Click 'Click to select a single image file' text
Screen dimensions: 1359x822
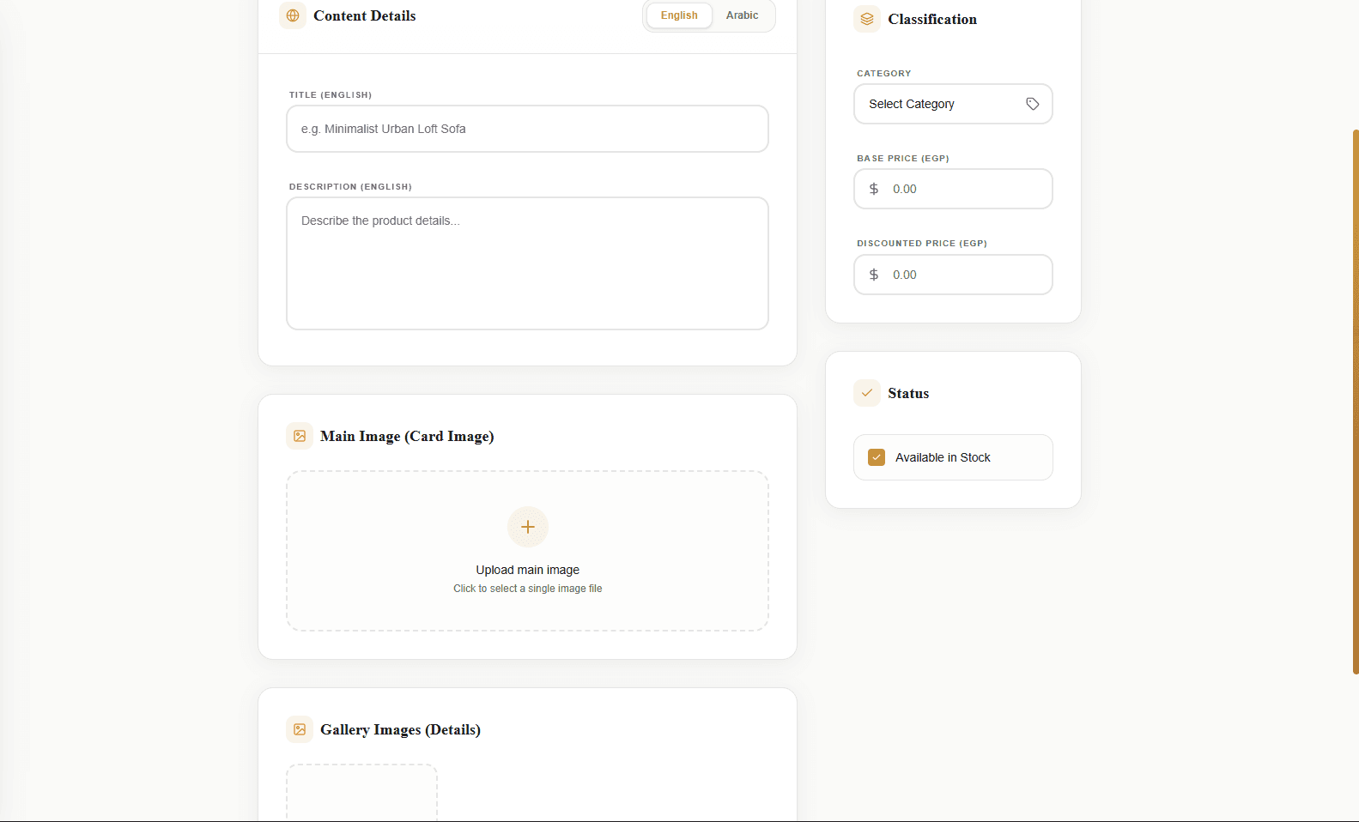click(x=528, y=589)
